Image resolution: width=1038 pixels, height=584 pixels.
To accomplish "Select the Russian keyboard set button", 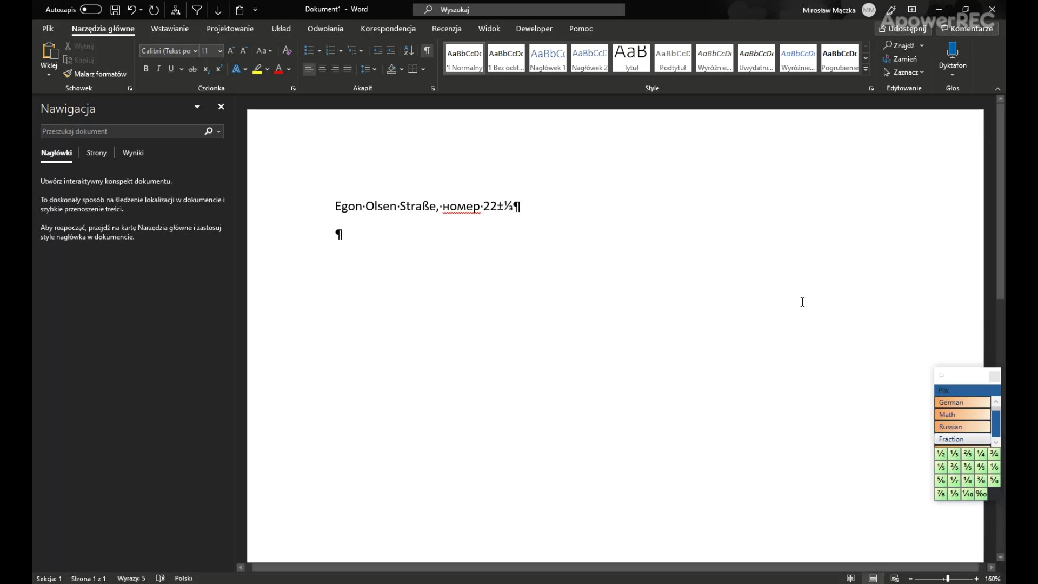I will (962, 427).
